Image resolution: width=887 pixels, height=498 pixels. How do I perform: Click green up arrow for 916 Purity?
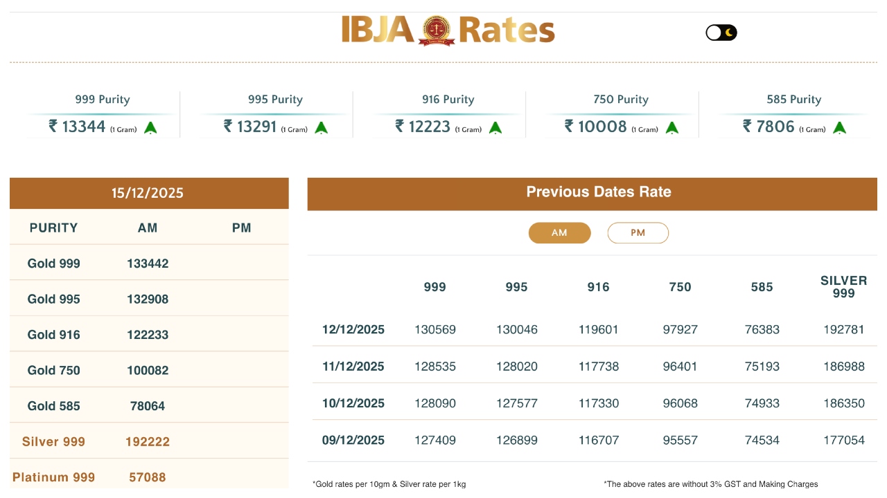point(495,127)
